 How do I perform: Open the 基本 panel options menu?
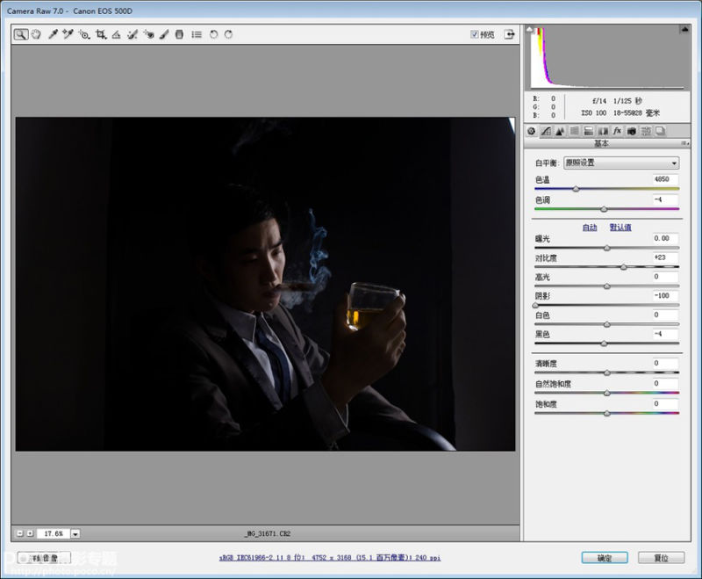[x=684, y=143]
